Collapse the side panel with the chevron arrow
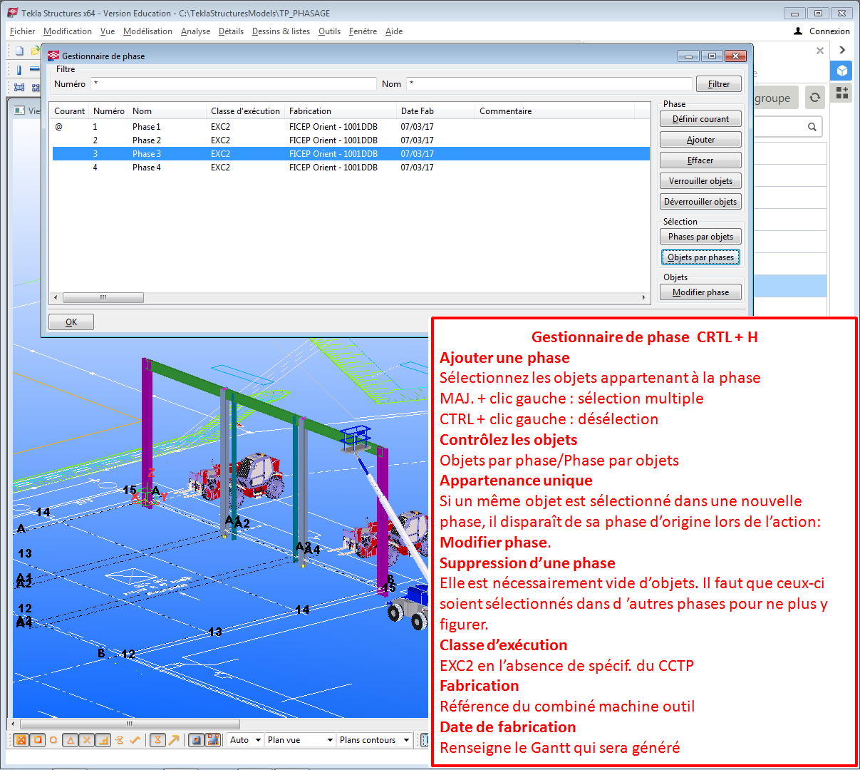The height and width of the screenshot is (770, 860). (x=842, y=50)
